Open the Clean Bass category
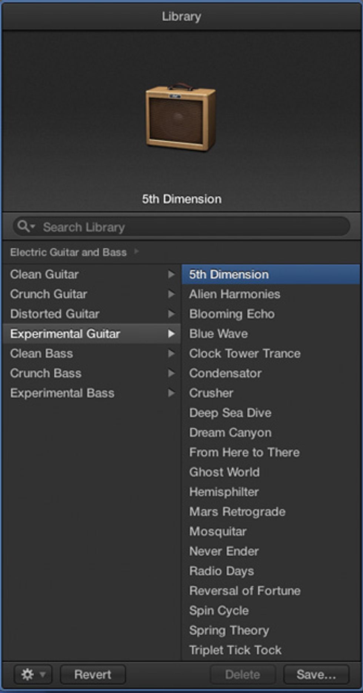 [41, 354]
